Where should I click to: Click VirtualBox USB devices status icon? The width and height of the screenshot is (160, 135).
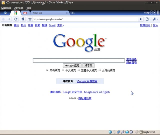pyautogui.click(x=123, y=132)
